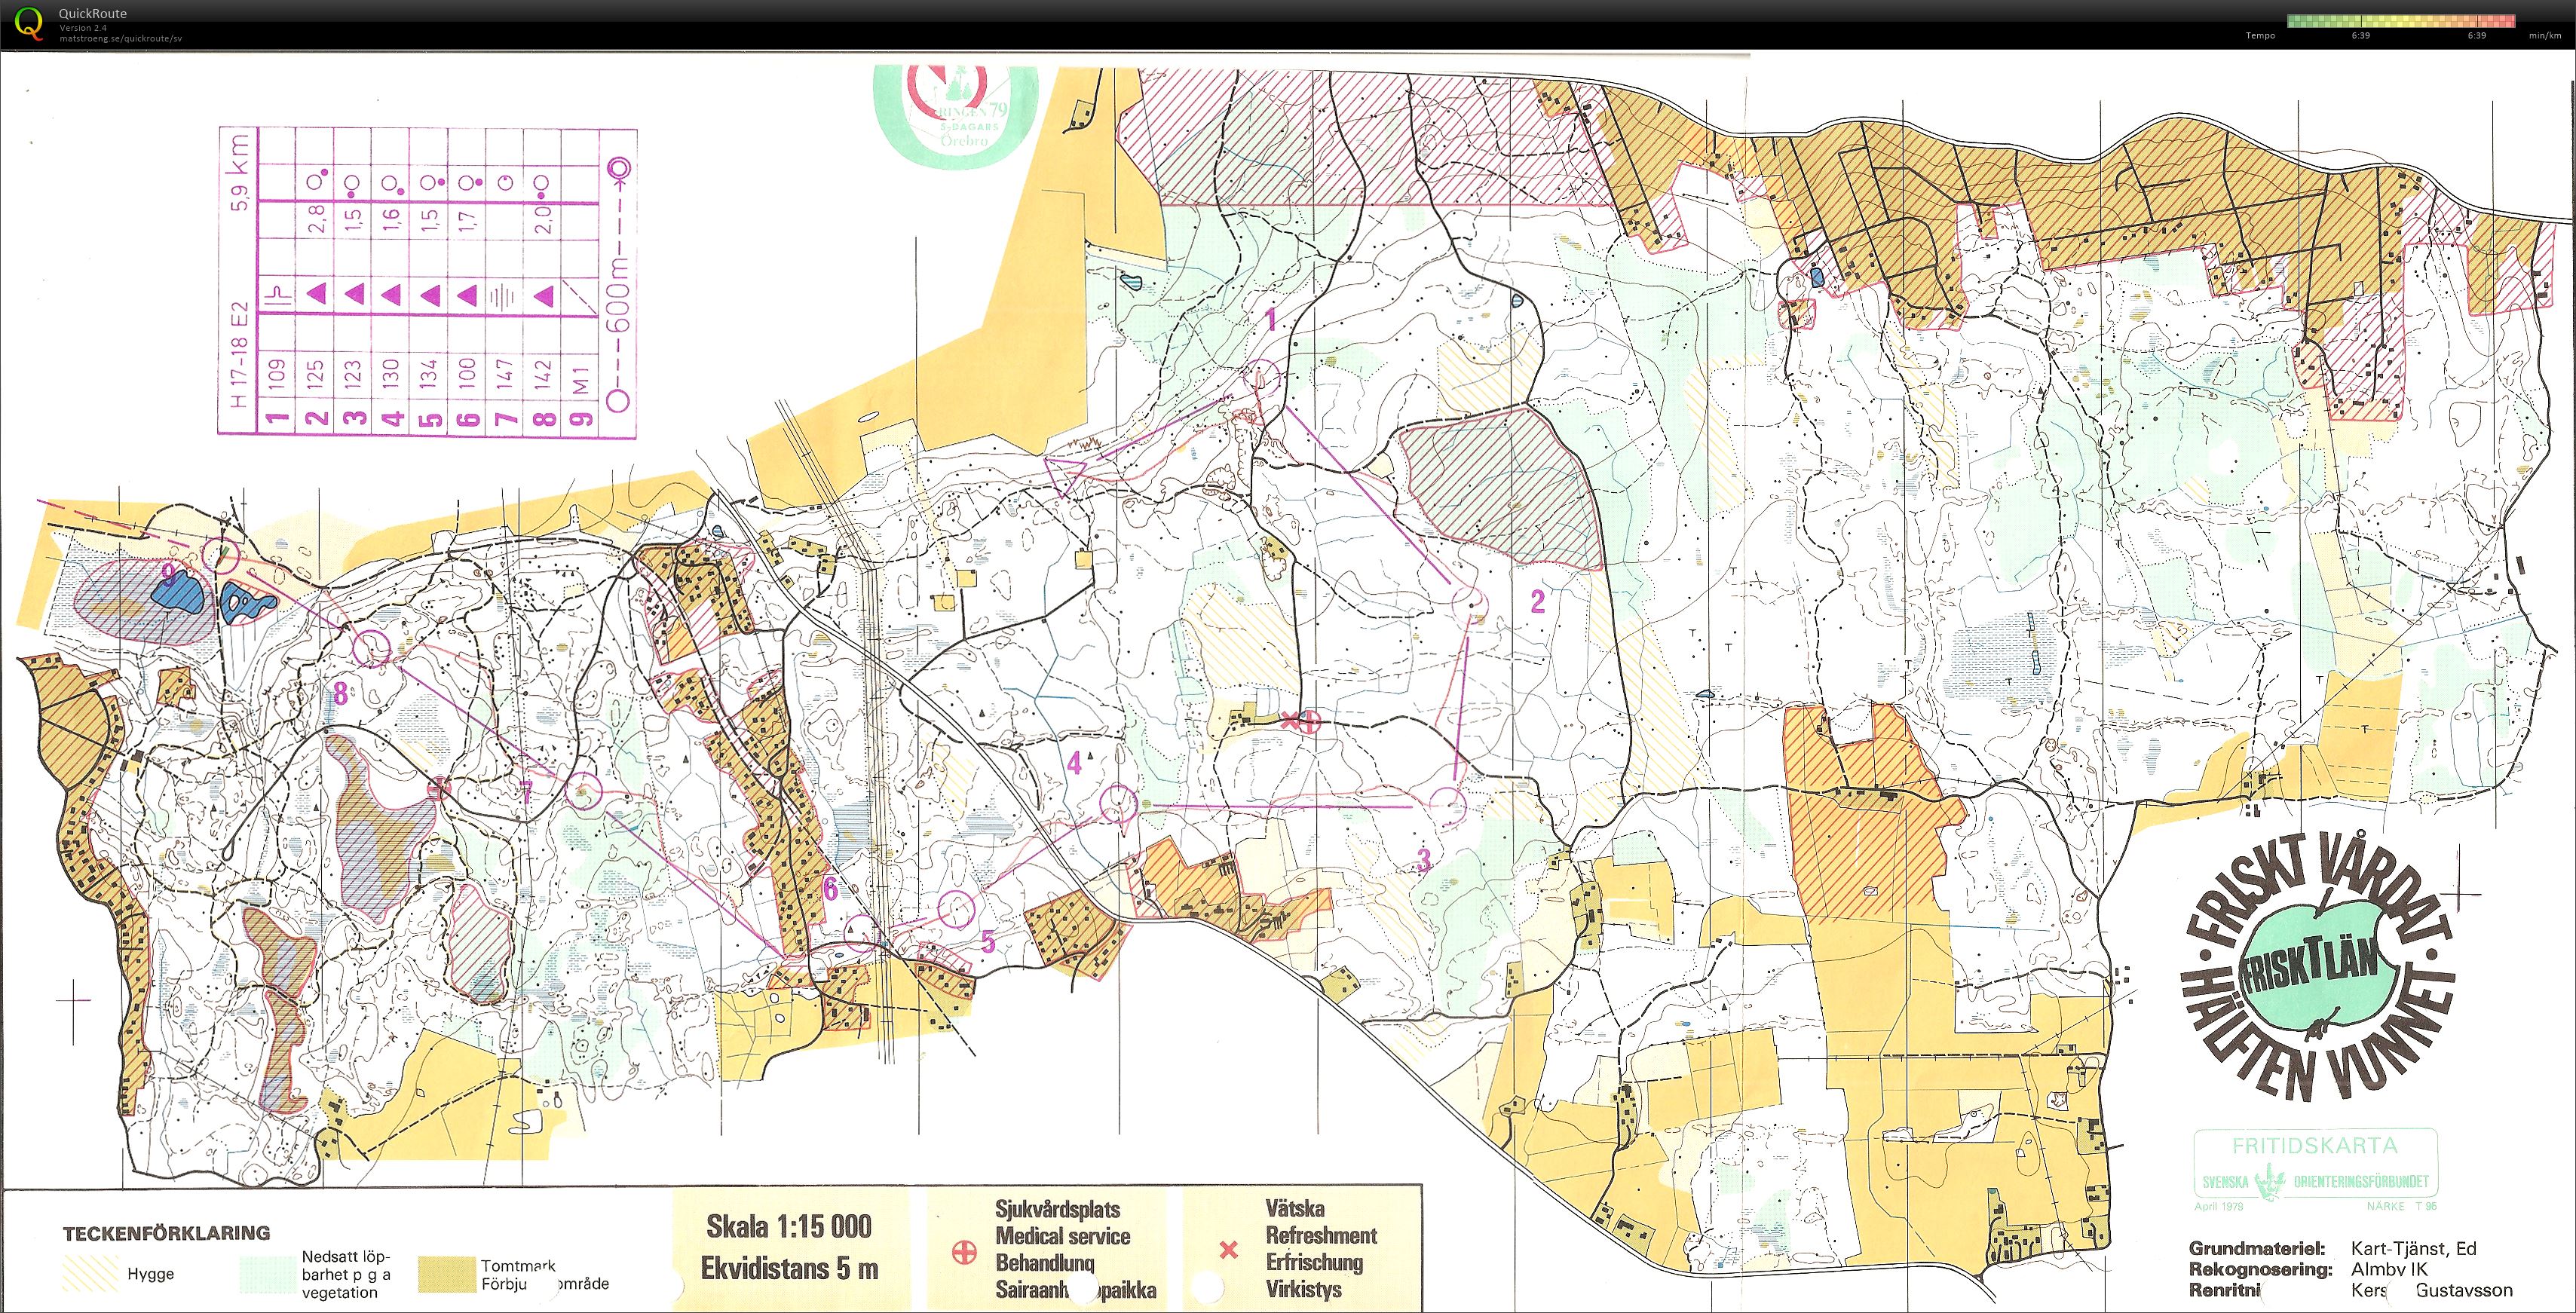The image size is (2576, 1313).
Task: Click the 'Rekognosering:' credit text
Action: click(2261, 1270)
